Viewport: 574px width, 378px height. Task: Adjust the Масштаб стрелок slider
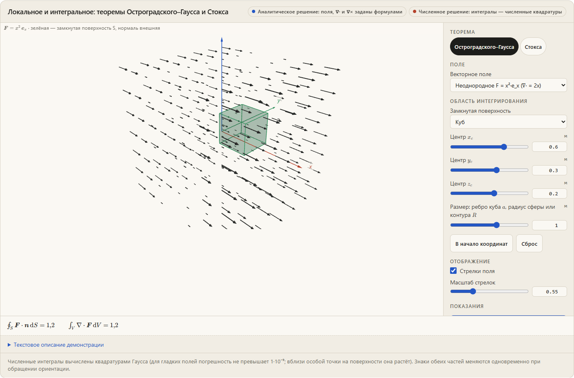pos(489,291)
